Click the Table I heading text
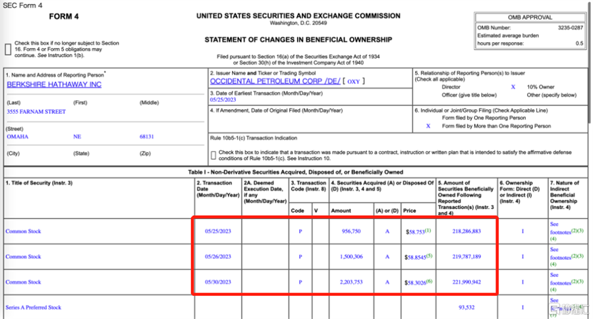Viewport: 593px width, 319px height. coord(296,172)
